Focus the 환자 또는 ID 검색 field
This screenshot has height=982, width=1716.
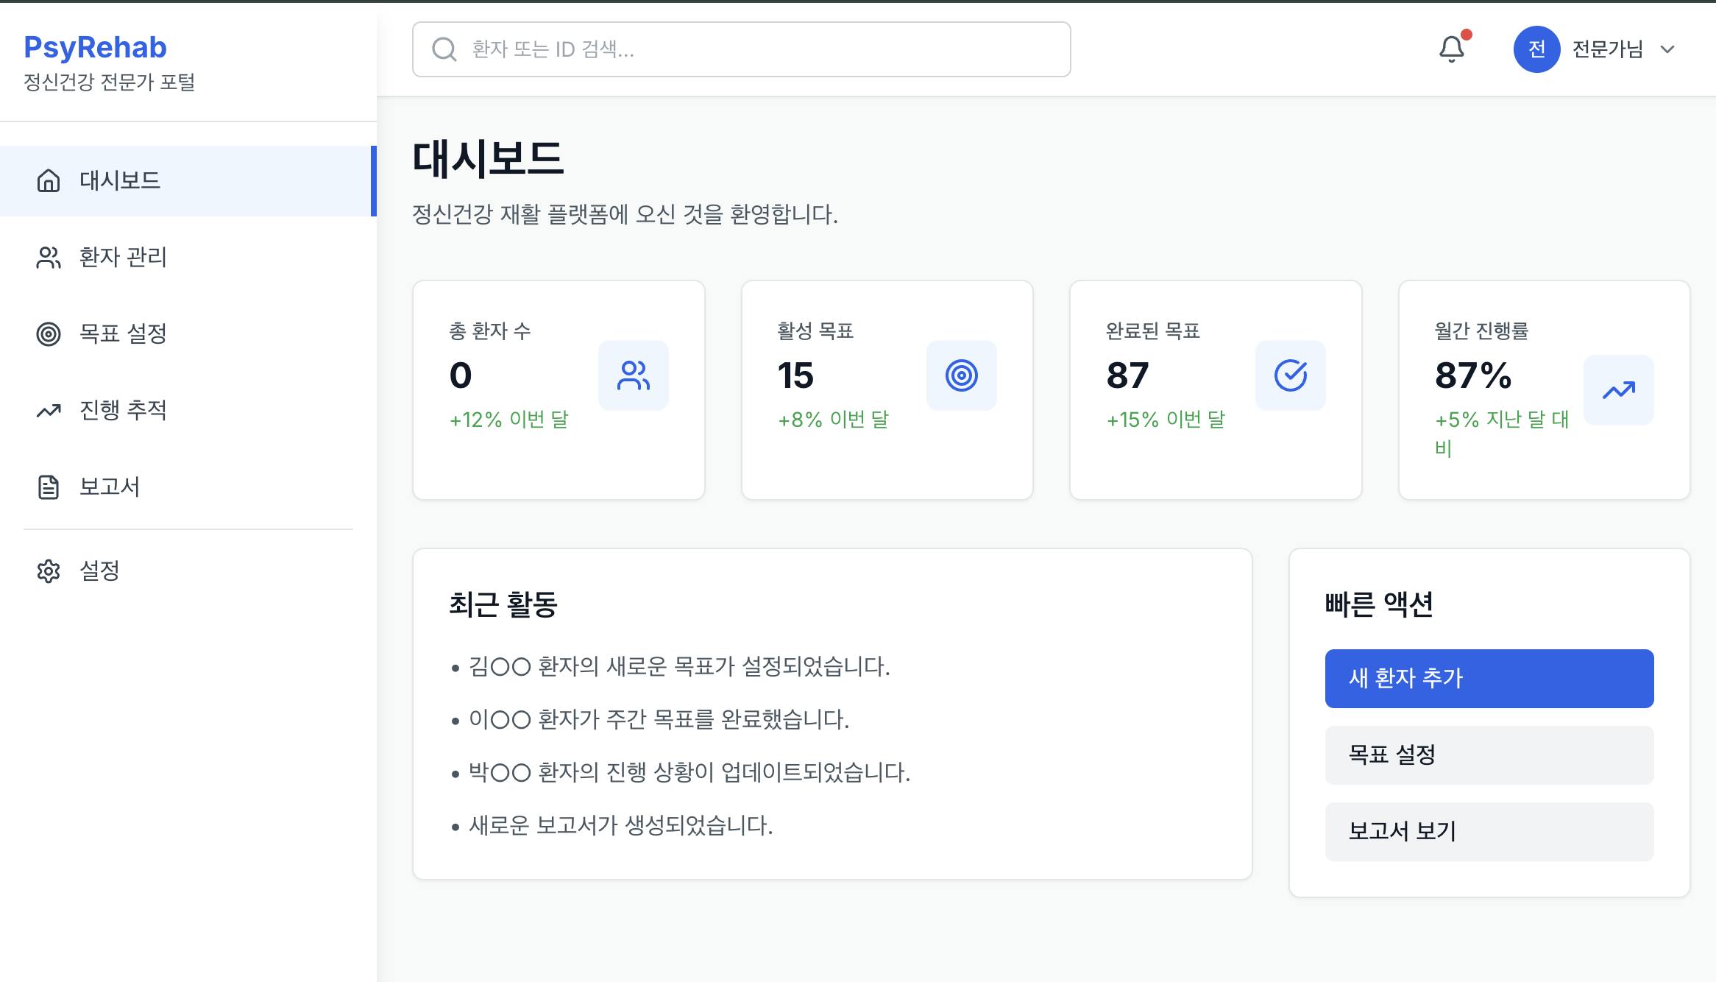click(741, 49)
